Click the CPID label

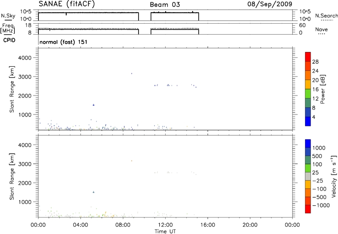[x=9, y=40]
